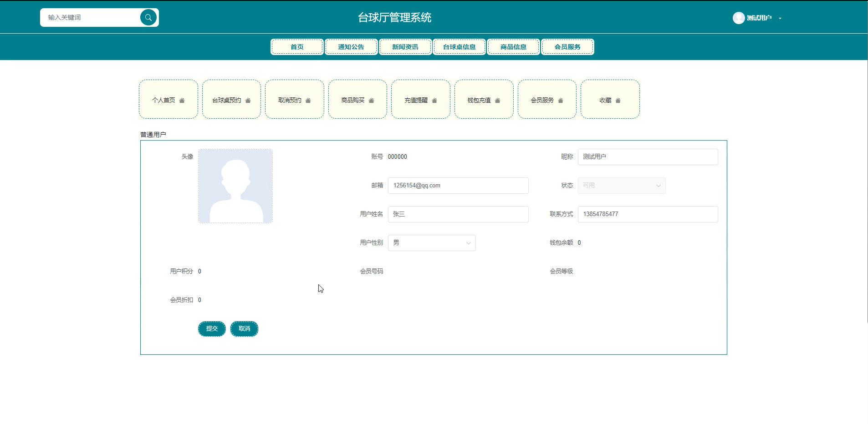Click the user avatar icon in header

click(739, 18)
